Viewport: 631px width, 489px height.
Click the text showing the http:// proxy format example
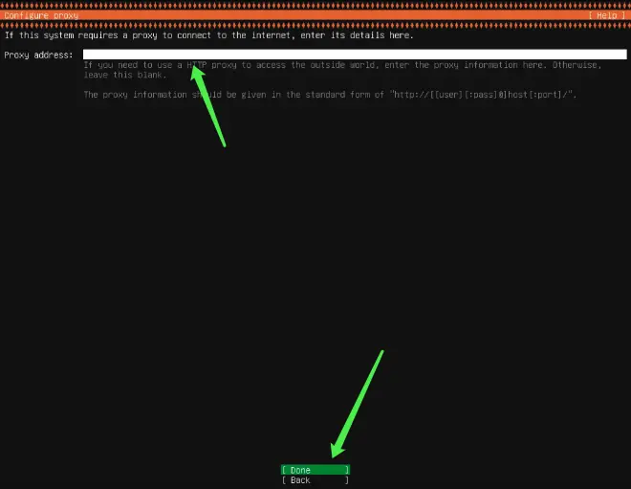click(x=483, y=95)
